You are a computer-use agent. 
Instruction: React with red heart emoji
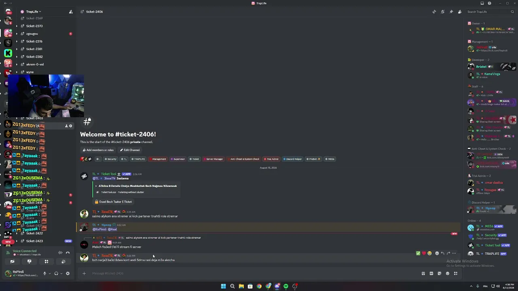tap(424, 253)
